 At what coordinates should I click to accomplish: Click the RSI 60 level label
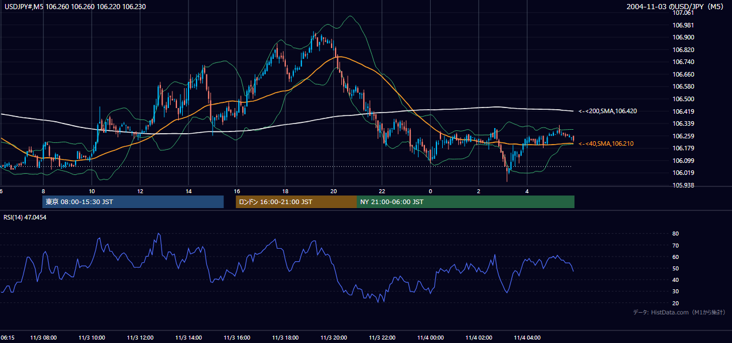[x=675, y=257]
